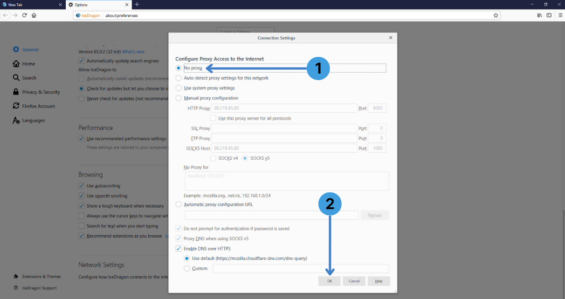The width and height of the screenshot is (565, 299).
Task: Toggle the sidebar view icon
Action: (x=549, y=15)
